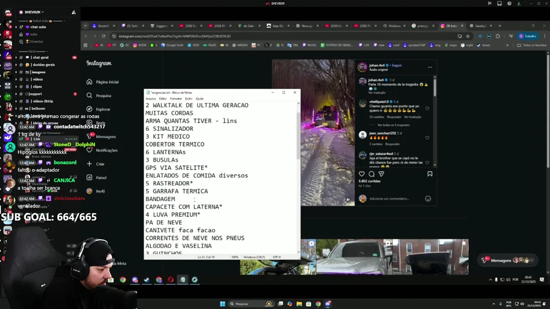Click the comment bubble icon under reel
550x309 pixels.
coord(372,174)
